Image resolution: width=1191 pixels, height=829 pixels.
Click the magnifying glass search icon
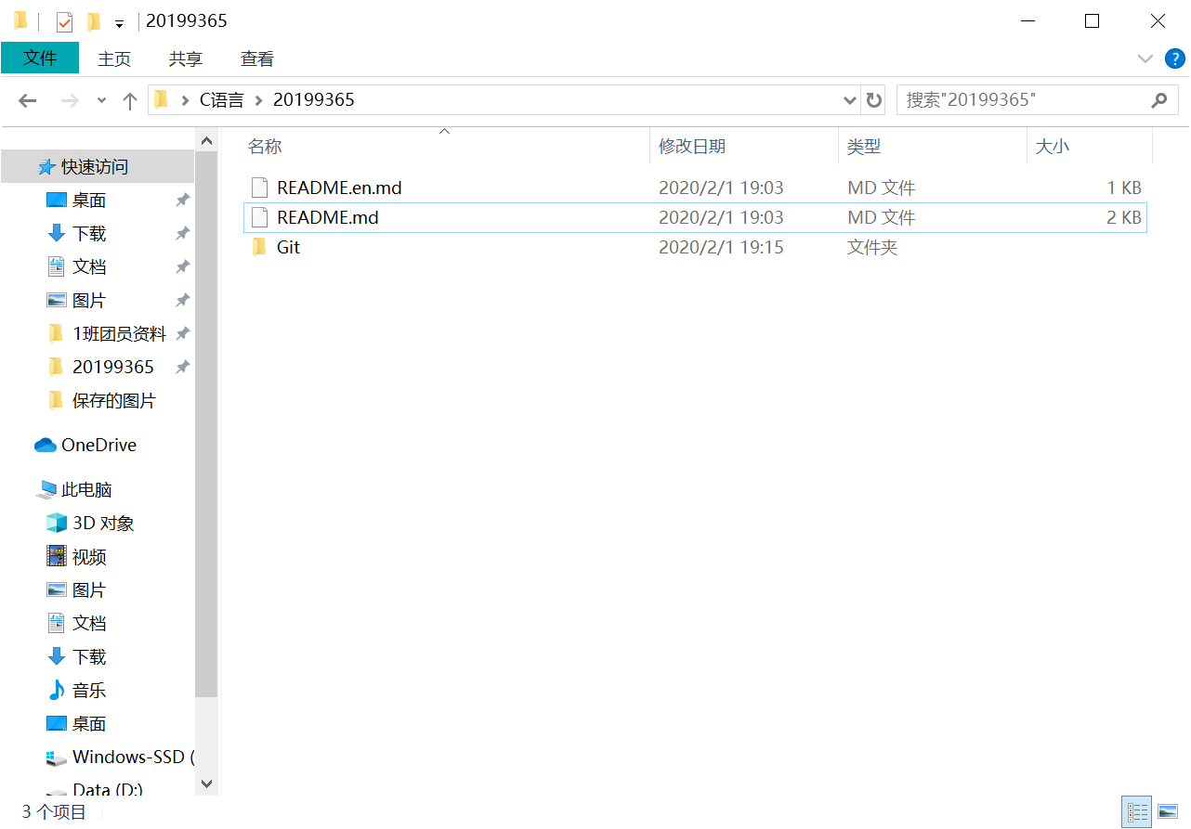(1158, 100)
